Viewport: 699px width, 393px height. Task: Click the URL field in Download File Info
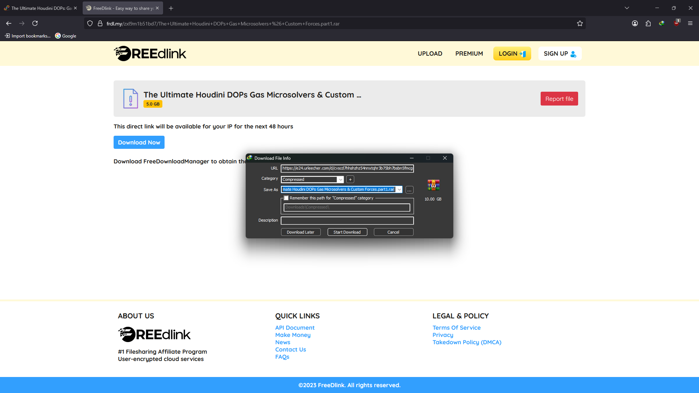click(x=347, y=168)
